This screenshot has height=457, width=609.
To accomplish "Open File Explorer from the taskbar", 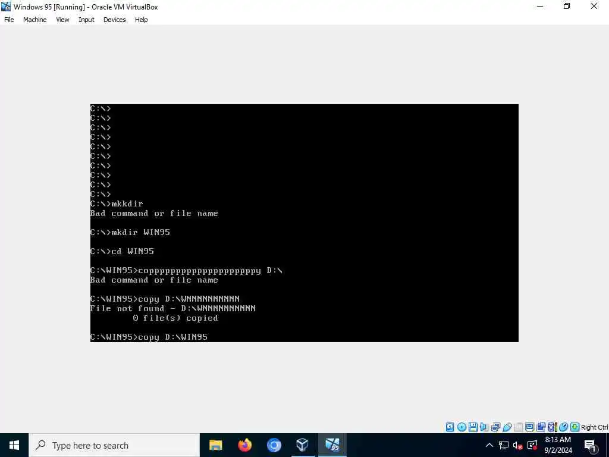I will 215,445.
